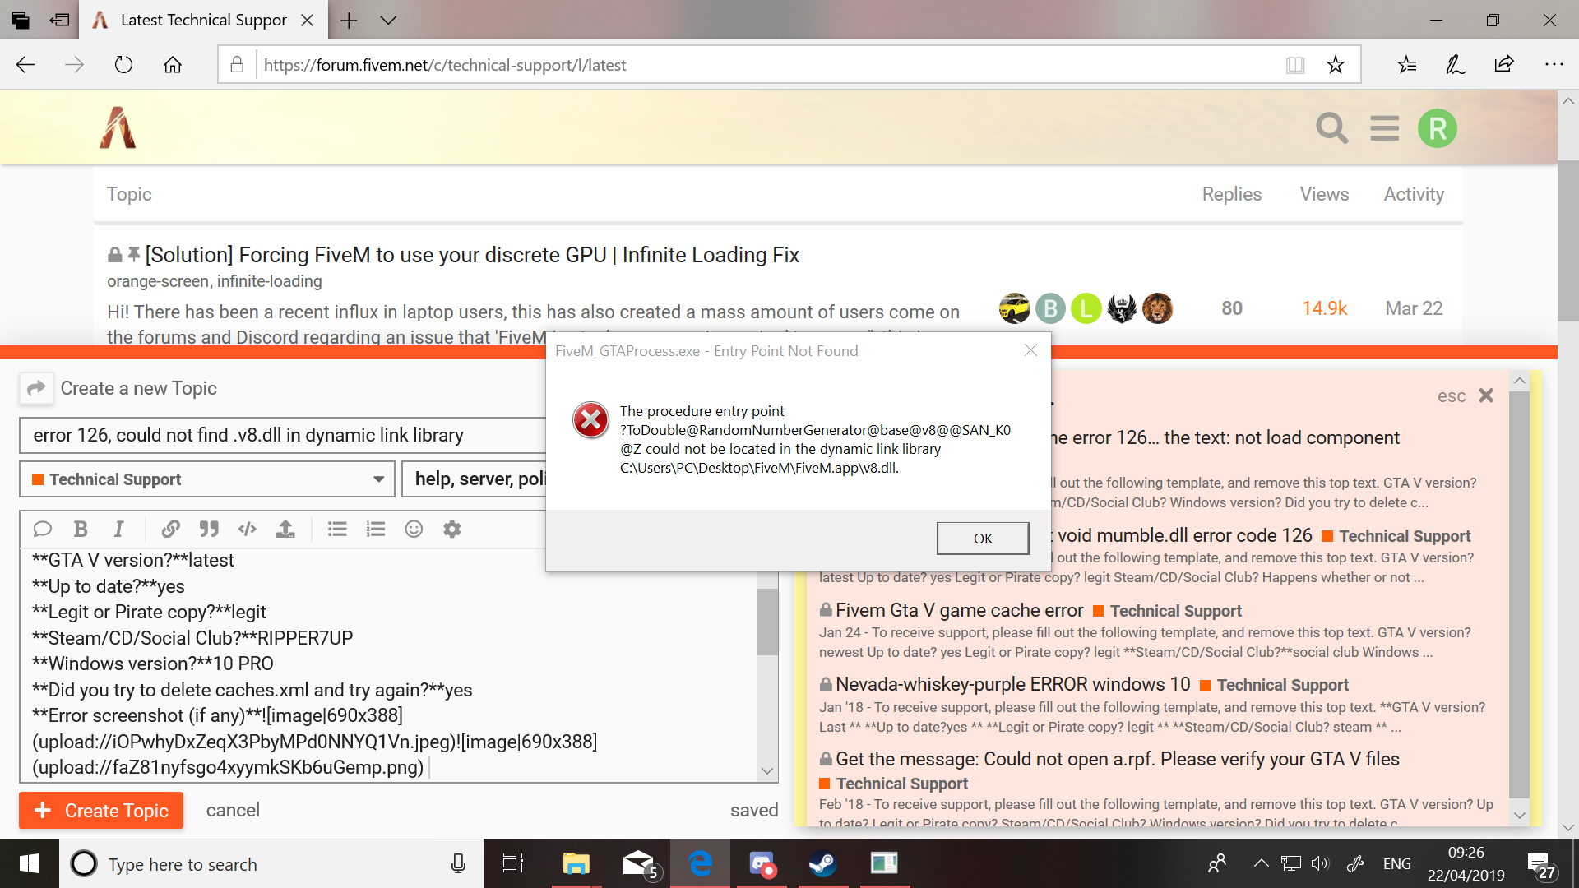Open editor options gear menu
This screenshot has height=888, width=1579.
451,529
